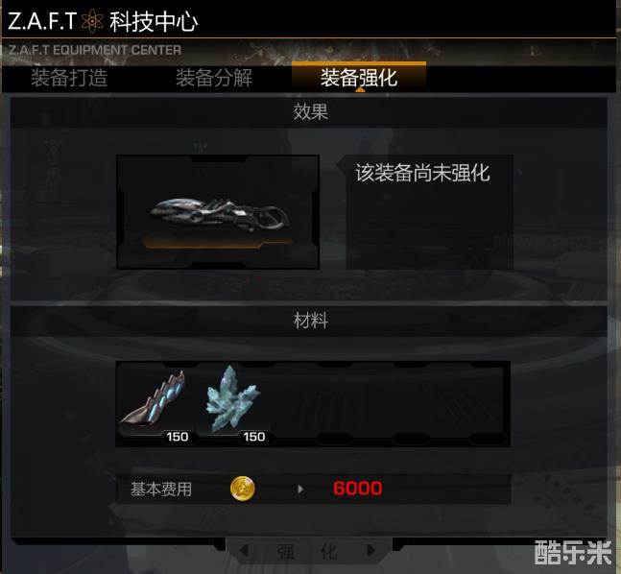Select the rightmost empty material slot
Viewport: 621px width, 574px height.
[x=468, y=404]
